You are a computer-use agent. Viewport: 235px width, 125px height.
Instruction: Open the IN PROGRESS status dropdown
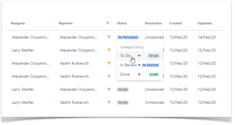coord(128,37)
